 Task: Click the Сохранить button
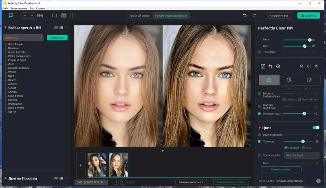click(x=308, y=15)
